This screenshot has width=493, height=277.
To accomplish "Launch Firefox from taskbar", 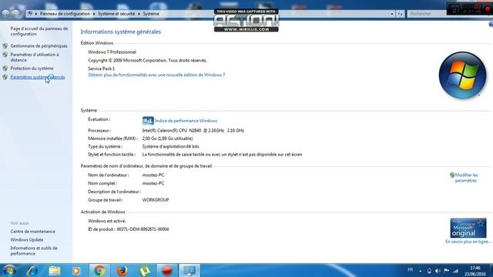I will [122, 270].
